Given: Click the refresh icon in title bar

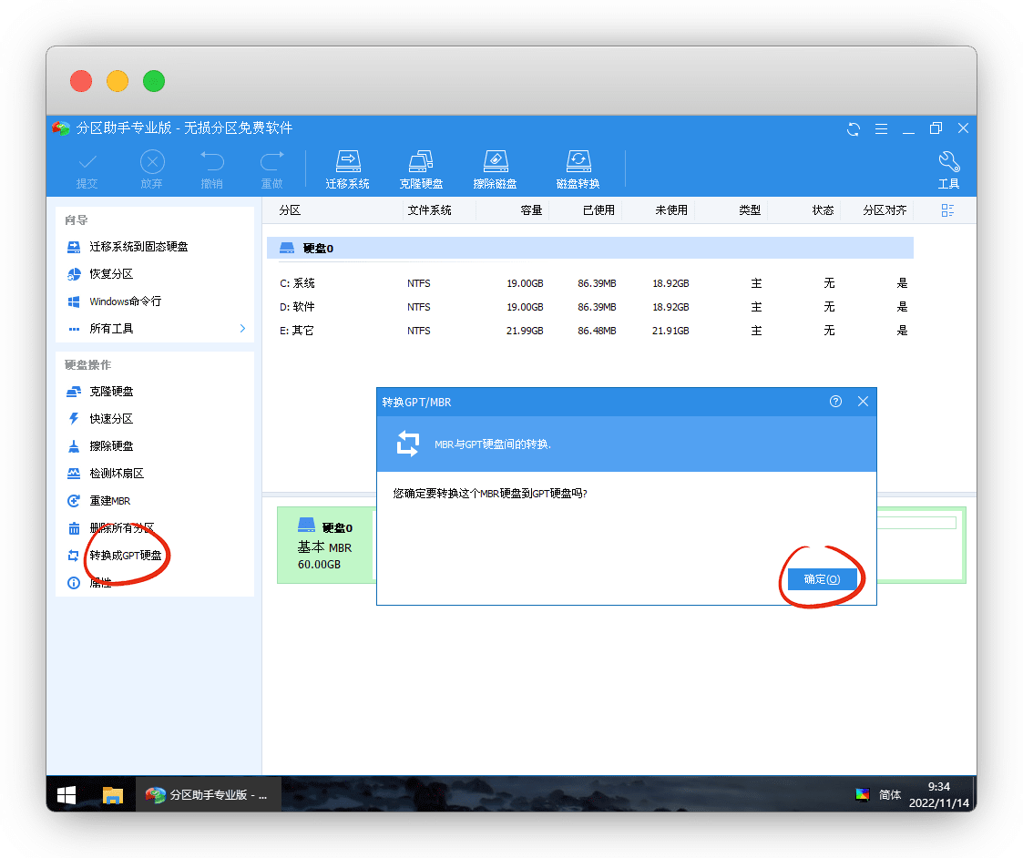Looking at the screenshot, I should pos(853,128).
